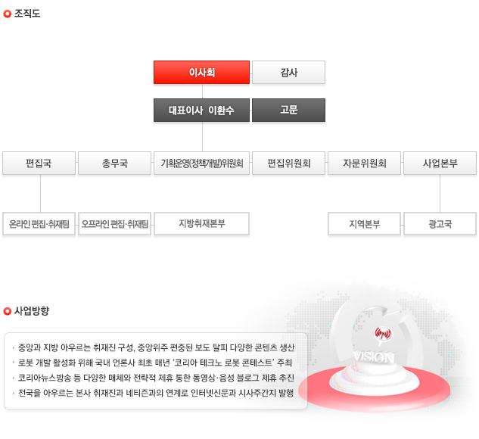This screenshot has width=479, height=439.
Task: Select the 지역본부 box
Action: (364, 224)
